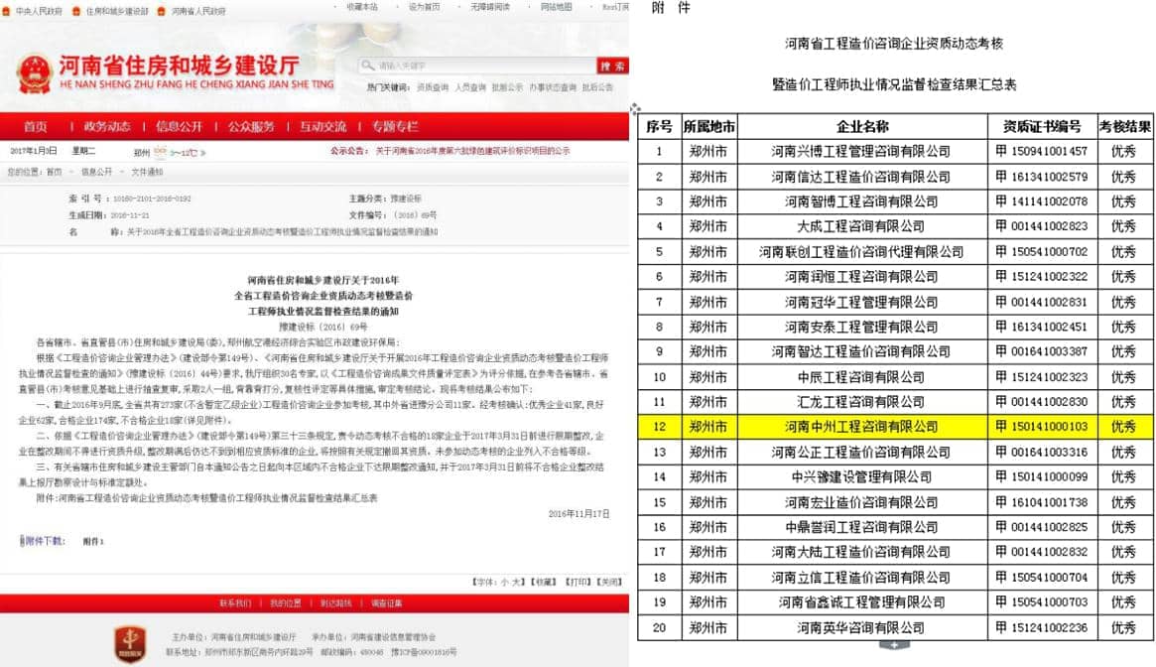The width and height of the screenshot is (1156, 667).
Task: Click the 收藏本站 link at the top
Action: click(361, 7)
